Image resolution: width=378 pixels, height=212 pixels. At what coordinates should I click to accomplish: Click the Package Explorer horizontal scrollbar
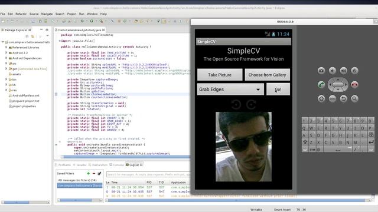click(25, 203)
